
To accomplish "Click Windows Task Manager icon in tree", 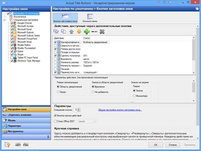I will click(x=15, y=61).
